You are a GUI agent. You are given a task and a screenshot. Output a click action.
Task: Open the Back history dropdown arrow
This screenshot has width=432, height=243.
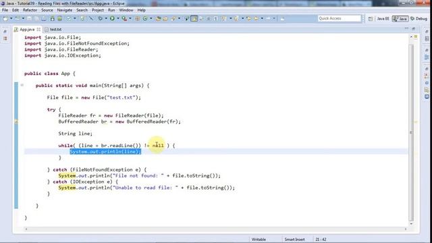[x=262, y=18]
